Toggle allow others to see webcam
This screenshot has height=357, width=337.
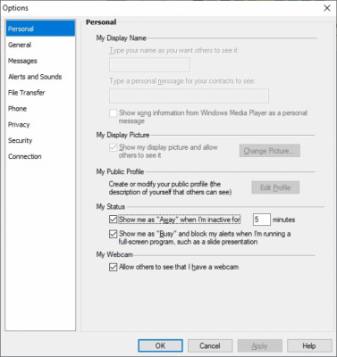[113, 267]
